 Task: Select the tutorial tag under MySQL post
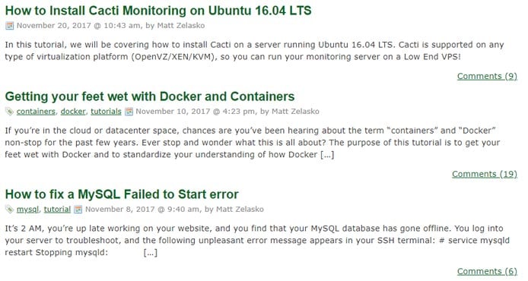pos(57,209)
